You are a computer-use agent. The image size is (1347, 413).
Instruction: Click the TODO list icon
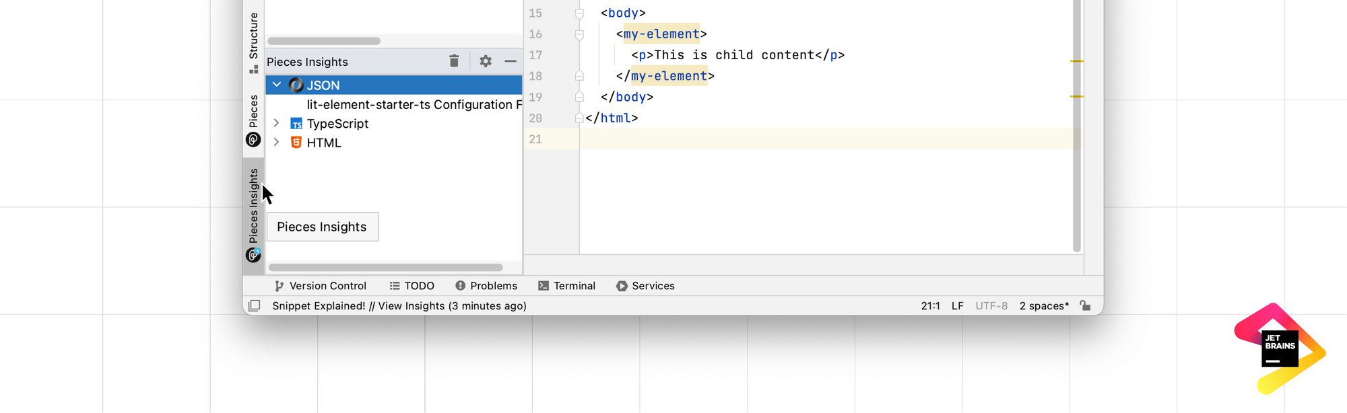(395, 286)
